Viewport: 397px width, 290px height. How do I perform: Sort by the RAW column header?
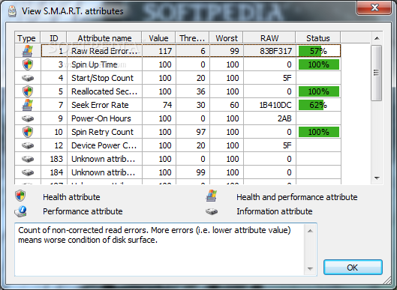pos(269,38)
